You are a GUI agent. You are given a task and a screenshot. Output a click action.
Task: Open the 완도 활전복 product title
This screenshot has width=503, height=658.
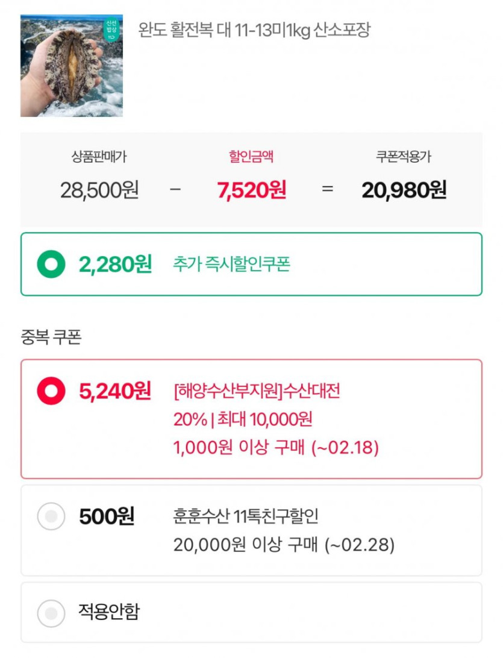tap(254, 30)
